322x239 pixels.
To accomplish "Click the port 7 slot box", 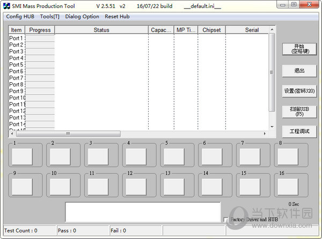I will [x=250, y=157].
